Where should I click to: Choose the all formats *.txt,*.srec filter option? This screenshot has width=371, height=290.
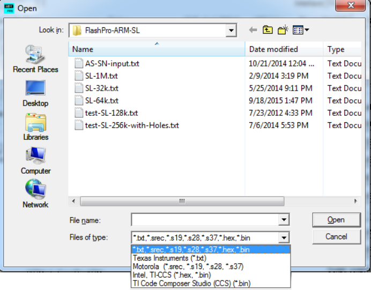(x=211, y=250)
